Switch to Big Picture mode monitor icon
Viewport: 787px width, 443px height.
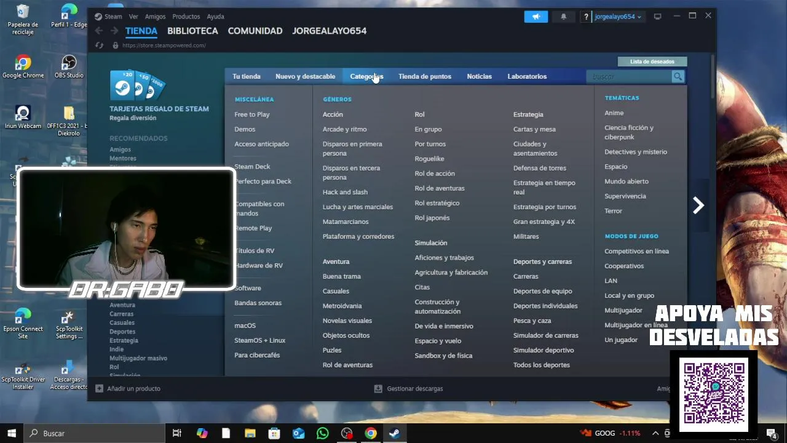(x=657, y=17)
